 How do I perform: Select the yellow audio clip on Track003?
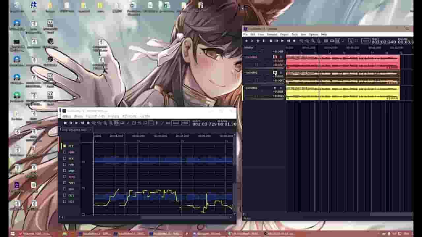pos(343,93)
